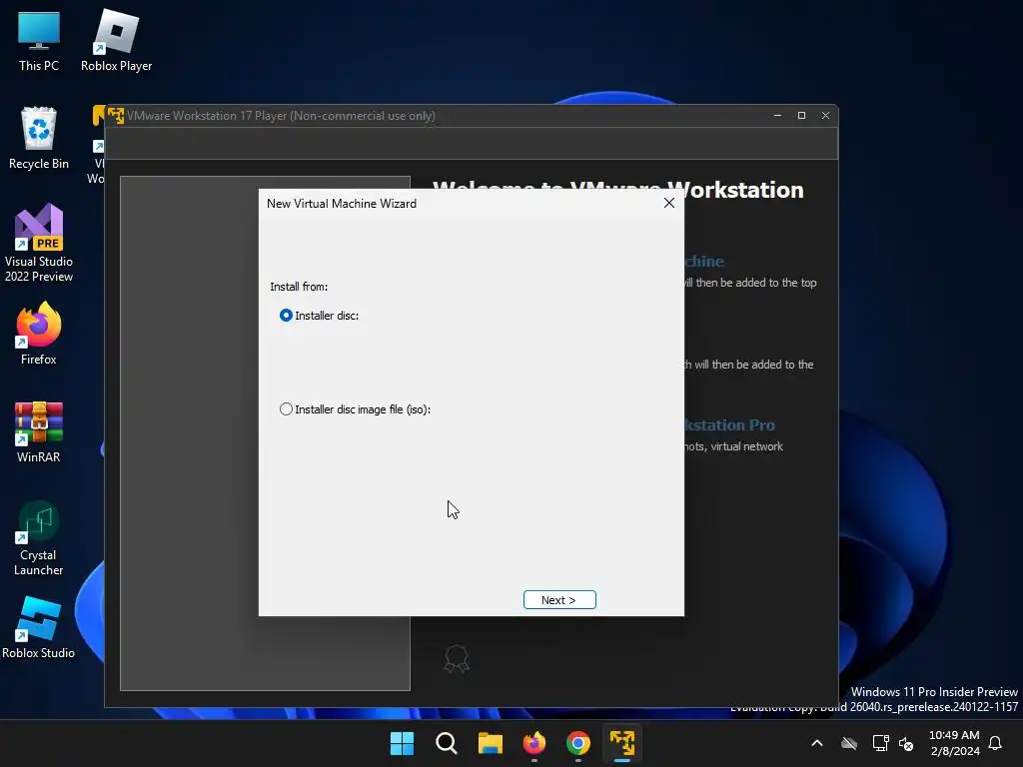Open the Windows Start menu
Image resolution: width=1023 pixels, height=767 pixels.
[x=402, y=743]
